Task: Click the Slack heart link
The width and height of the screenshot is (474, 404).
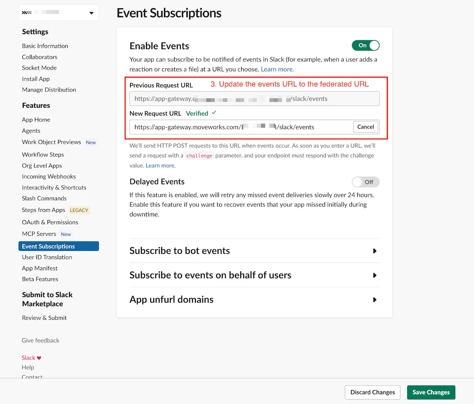Action: point(32,358)
